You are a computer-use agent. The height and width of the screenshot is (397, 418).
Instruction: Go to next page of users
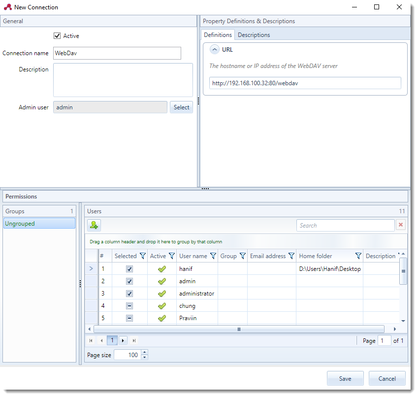(x=123, y=340)
